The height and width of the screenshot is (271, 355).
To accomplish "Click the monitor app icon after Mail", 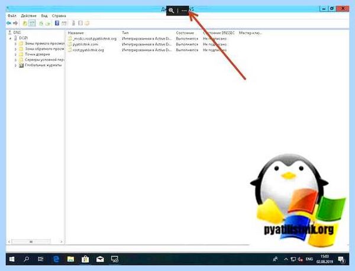I will (115, 259).
